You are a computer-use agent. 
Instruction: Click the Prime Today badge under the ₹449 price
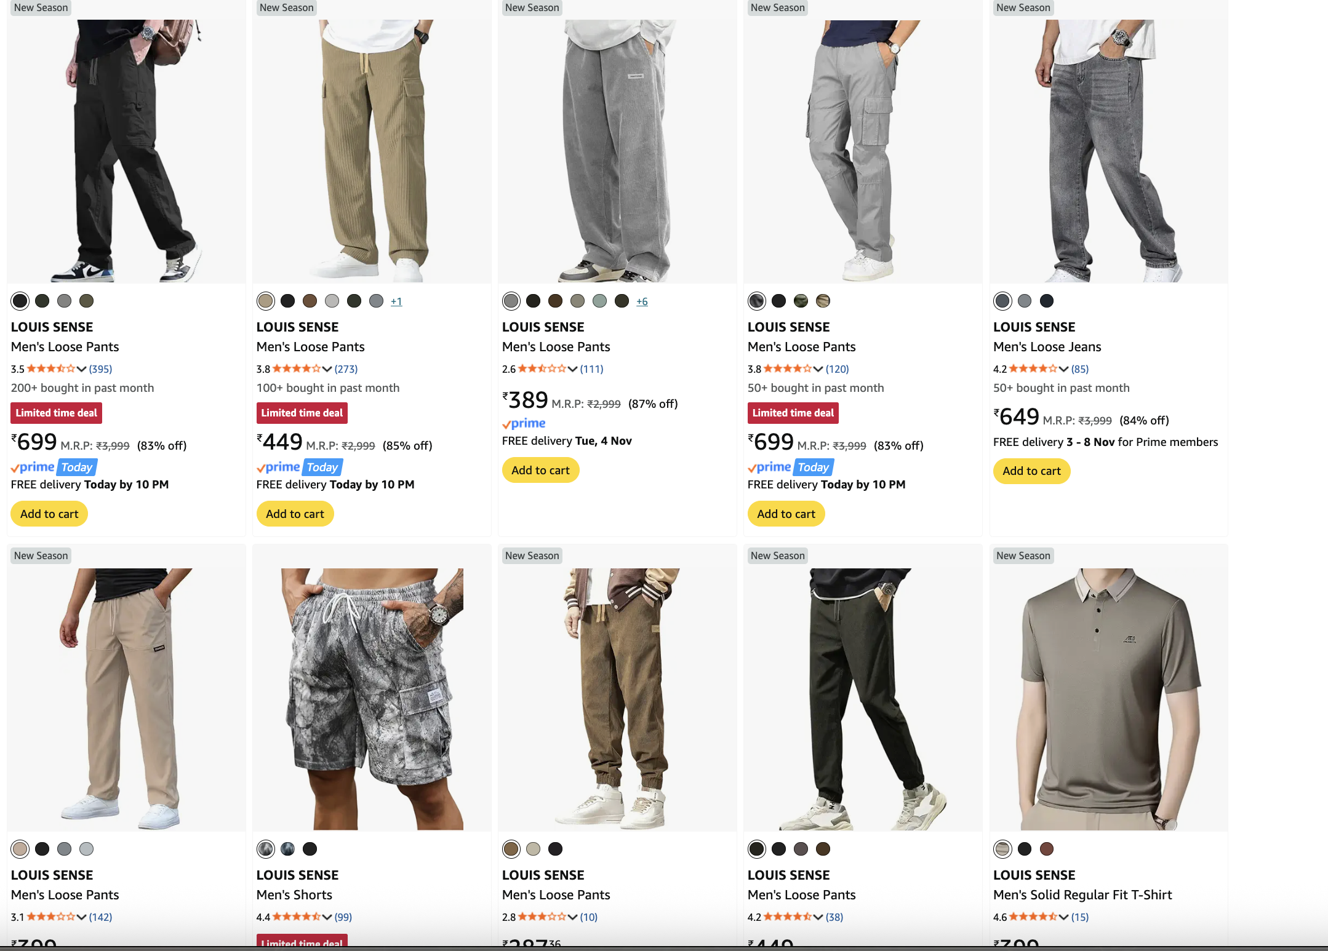click(x=300, y=467)
